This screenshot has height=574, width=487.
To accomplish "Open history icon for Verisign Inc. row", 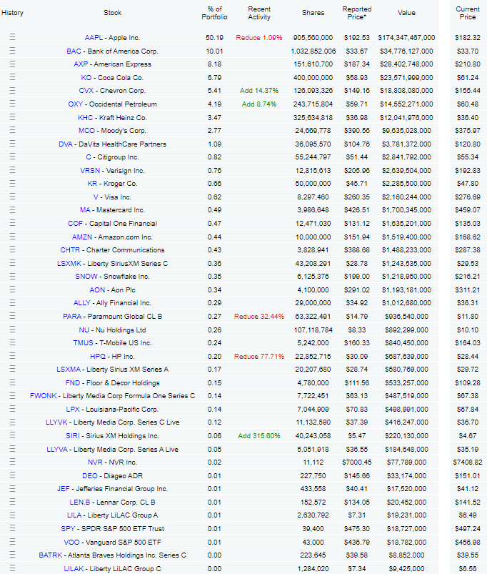I will click(12, 170).
